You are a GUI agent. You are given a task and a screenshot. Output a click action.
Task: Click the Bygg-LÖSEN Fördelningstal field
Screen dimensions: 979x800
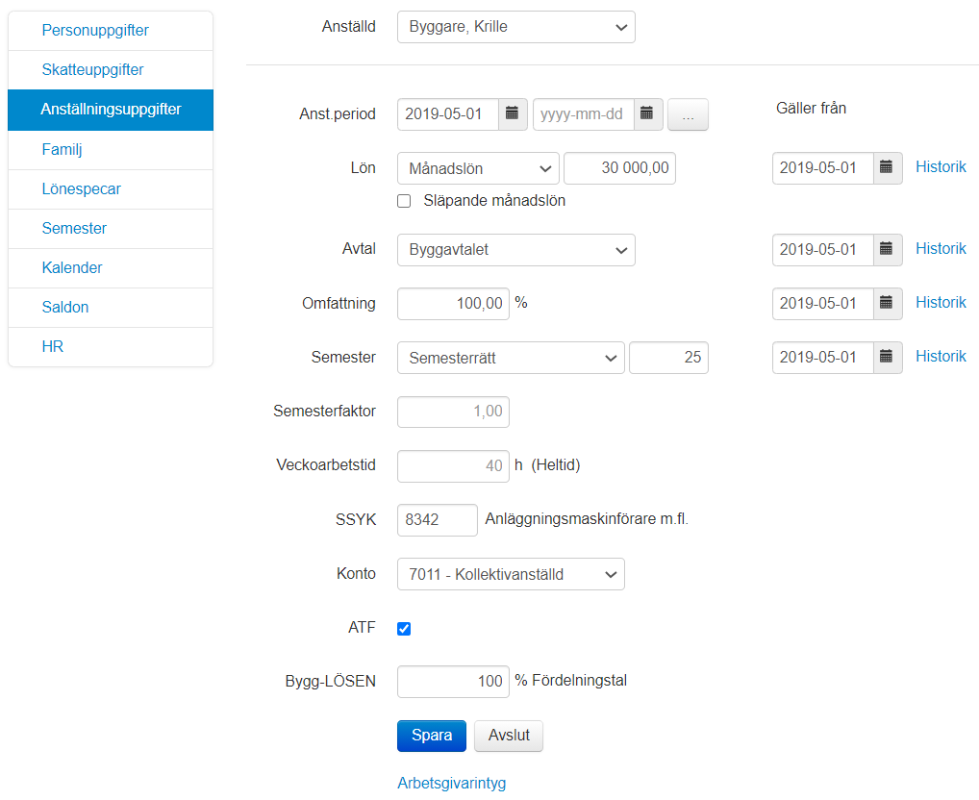click(x=453, y=682)
